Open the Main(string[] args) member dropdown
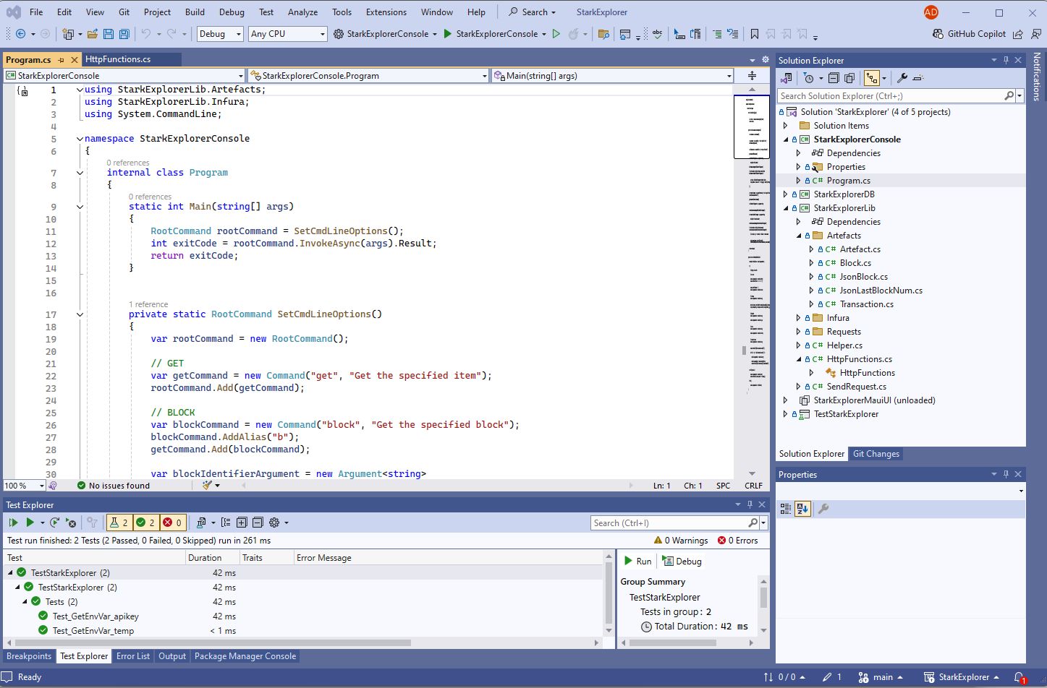This screenshot has height=688, width=1047. [612, 75]
